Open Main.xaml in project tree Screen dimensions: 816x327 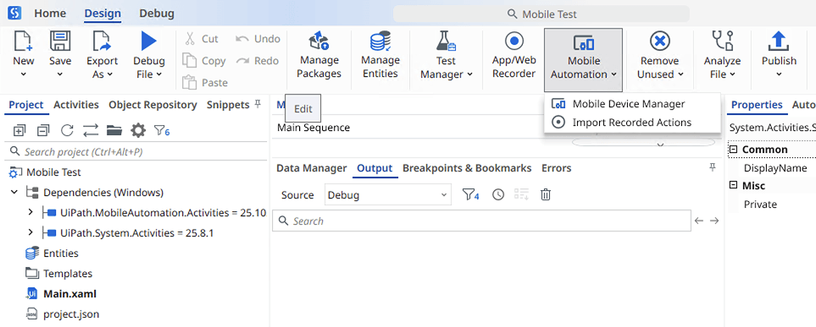click(69, 294)
